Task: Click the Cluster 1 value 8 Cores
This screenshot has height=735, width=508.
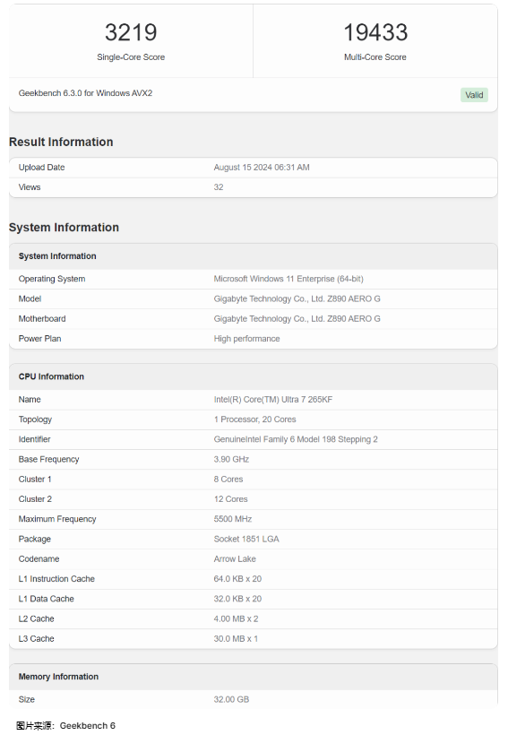Action: [228, 479]
